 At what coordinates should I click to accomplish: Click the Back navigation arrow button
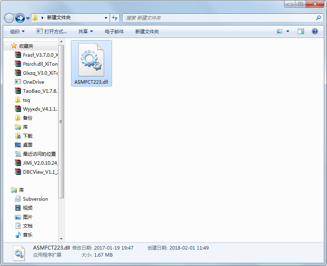pos(9,18)
